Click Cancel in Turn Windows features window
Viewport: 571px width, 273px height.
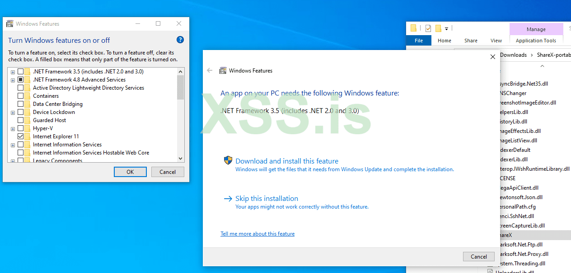168,172
